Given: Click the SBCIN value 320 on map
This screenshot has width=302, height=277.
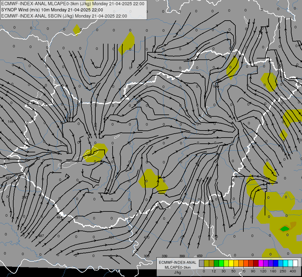Looking at the screenshot, I should (x=147, y=256).
